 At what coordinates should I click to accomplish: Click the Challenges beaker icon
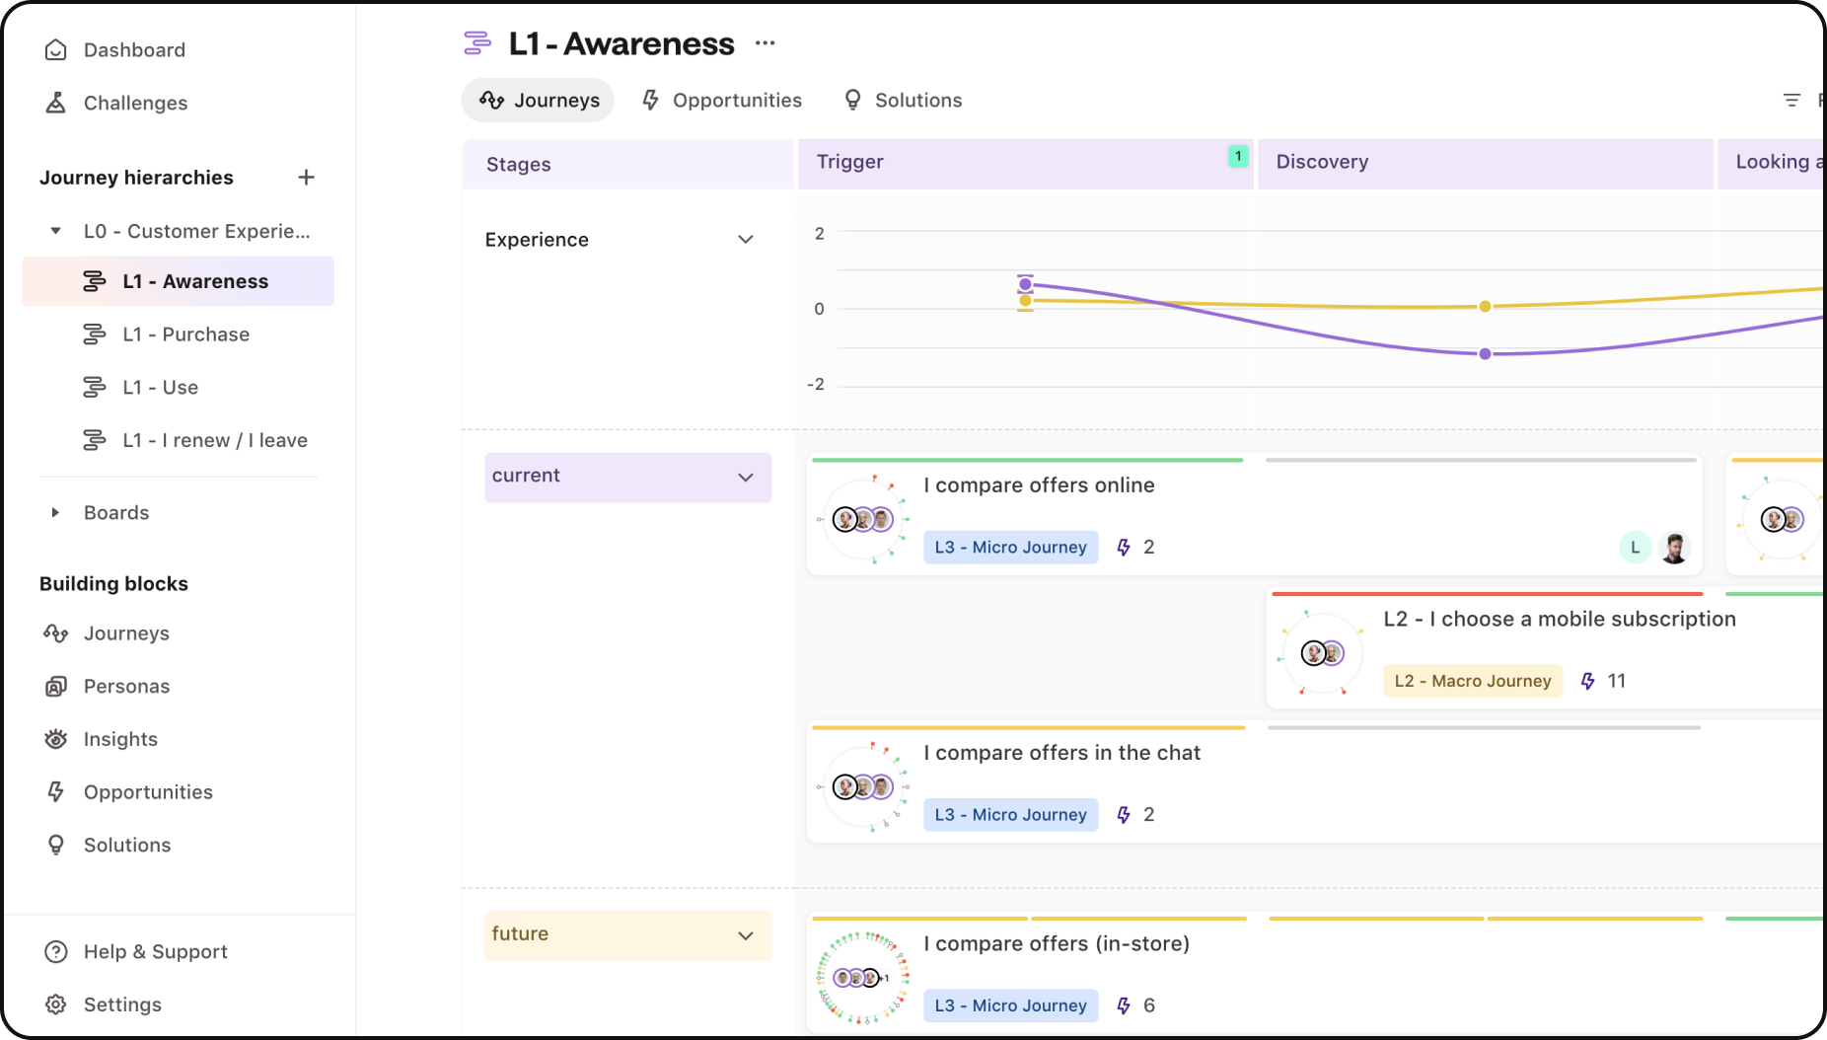[x=56, y=103]
